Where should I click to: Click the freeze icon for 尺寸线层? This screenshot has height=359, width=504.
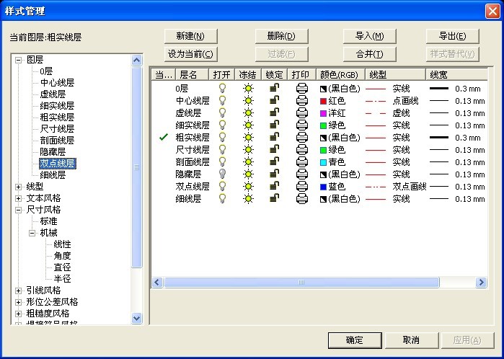(248, 150)
